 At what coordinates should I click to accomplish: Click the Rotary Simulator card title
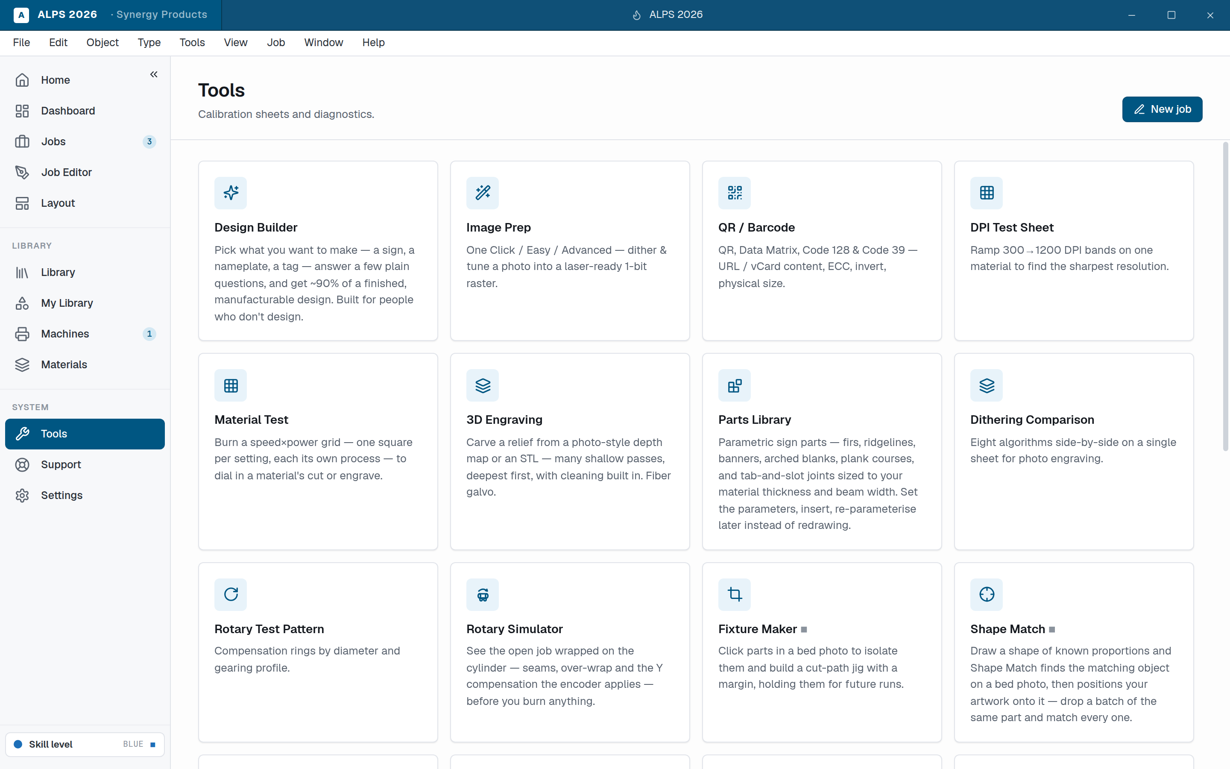pos(514,629)
